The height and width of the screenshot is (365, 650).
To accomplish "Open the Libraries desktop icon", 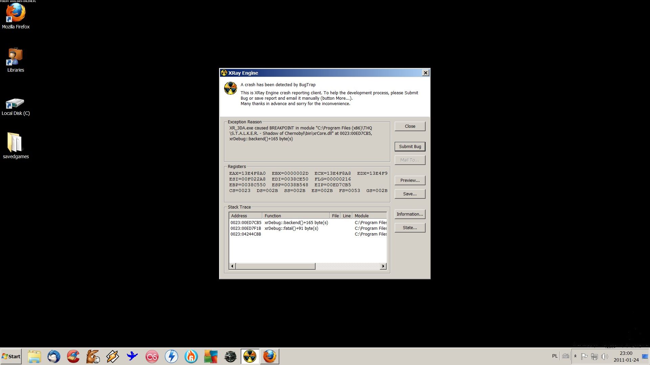I will tap(16, 60).
